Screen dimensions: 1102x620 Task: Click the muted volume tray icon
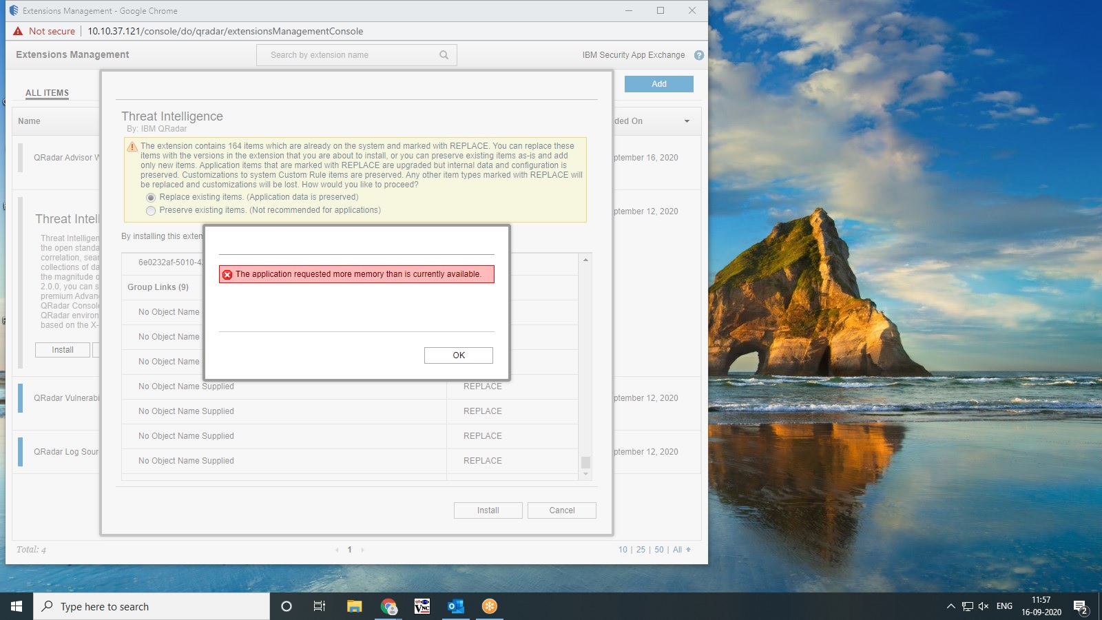pyautogui.click(x=984, y=606)
